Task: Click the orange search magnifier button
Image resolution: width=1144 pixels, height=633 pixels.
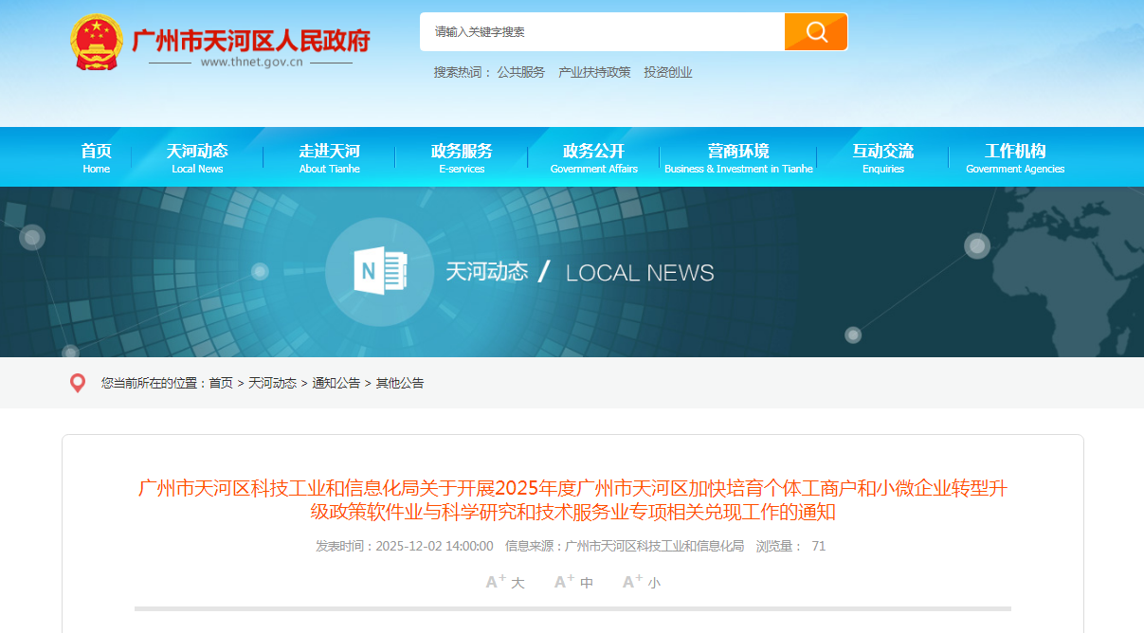Action: [x=815, y=32]
